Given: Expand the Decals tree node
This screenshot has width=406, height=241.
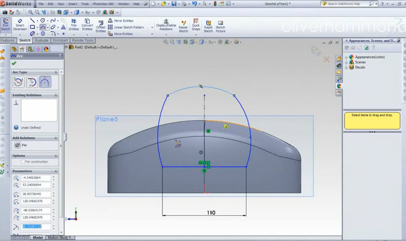Looking at the screenshot, I should [347, 67].
